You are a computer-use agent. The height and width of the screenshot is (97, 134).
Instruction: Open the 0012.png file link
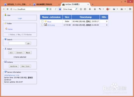pos(51,25)
